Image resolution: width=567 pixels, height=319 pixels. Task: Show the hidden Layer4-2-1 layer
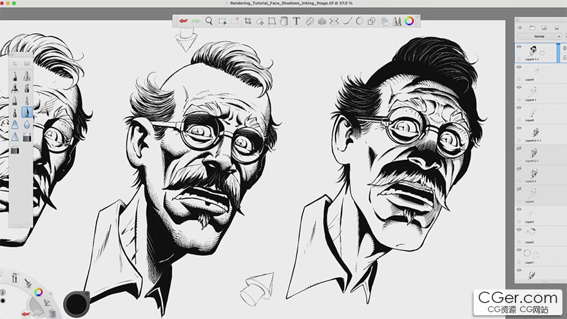point(519,148)
